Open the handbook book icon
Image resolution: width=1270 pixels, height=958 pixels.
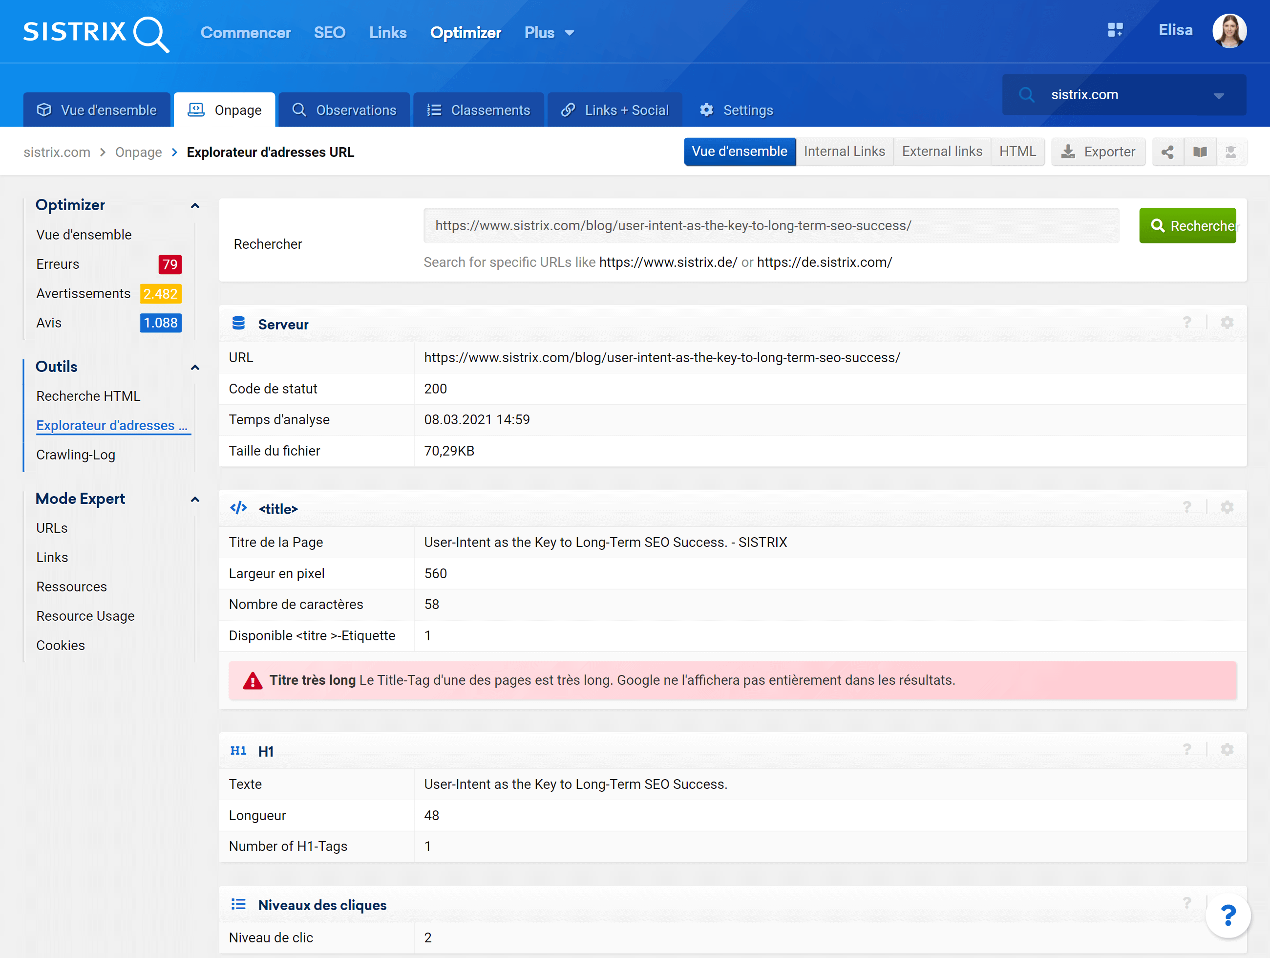click(x=1199, y=152)
